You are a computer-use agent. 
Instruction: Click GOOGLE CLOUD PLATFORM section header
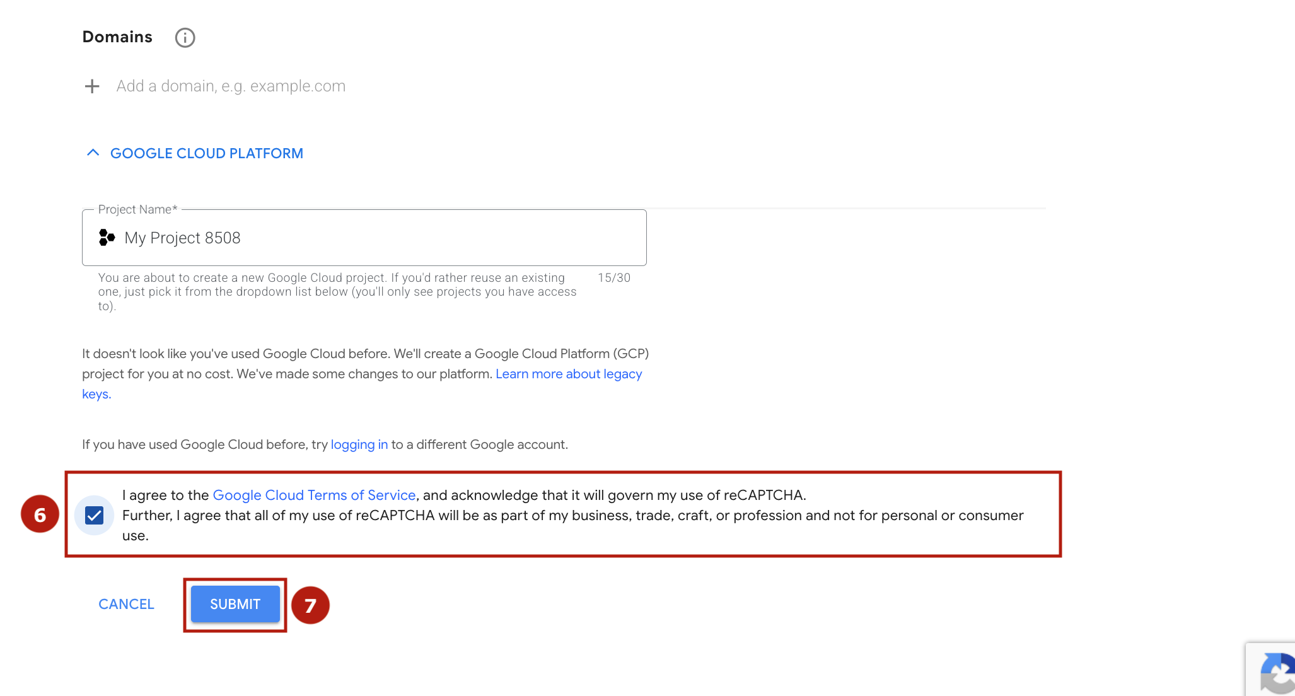click(207, 153)
